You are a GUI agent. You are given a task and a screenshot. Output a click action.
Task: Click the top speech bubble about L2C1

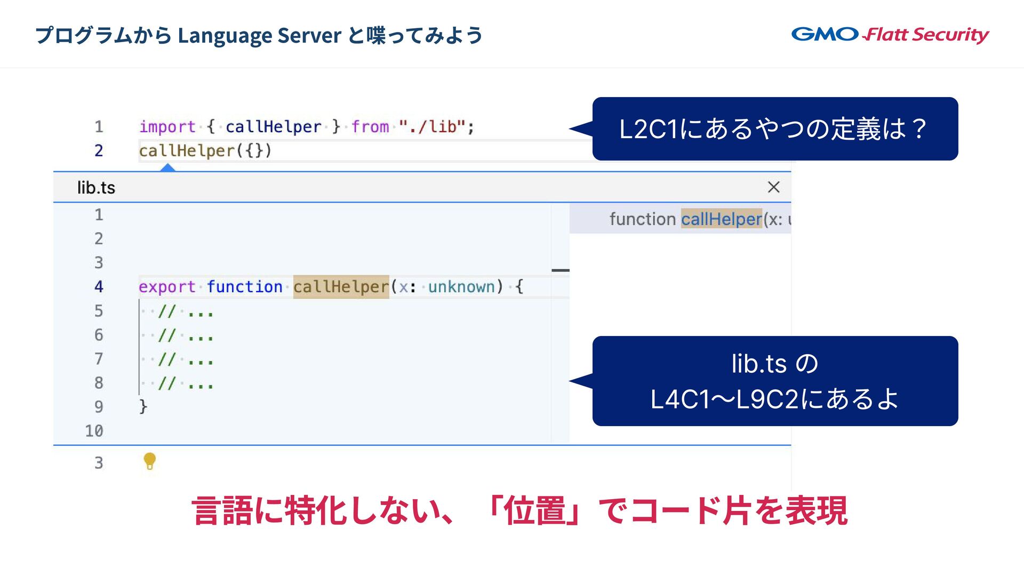[x=774, y=129]
